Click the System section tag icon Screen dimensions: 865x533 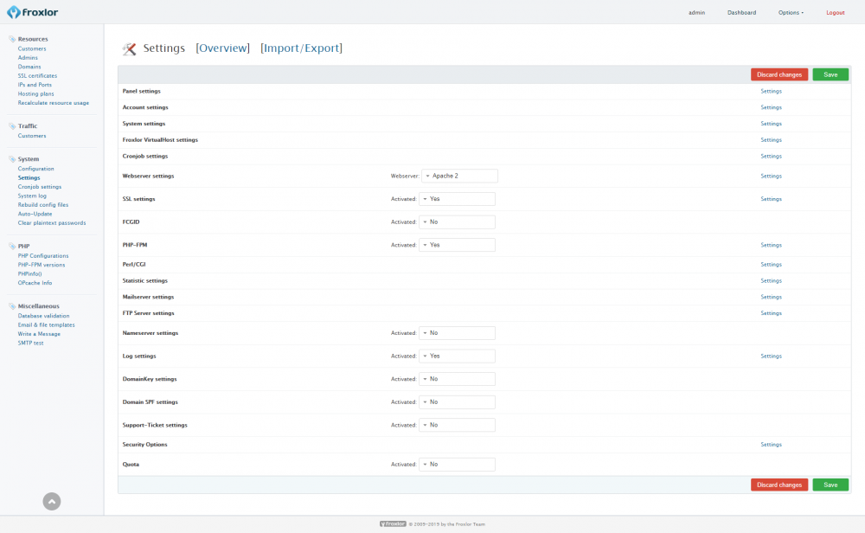pos(12,159)
